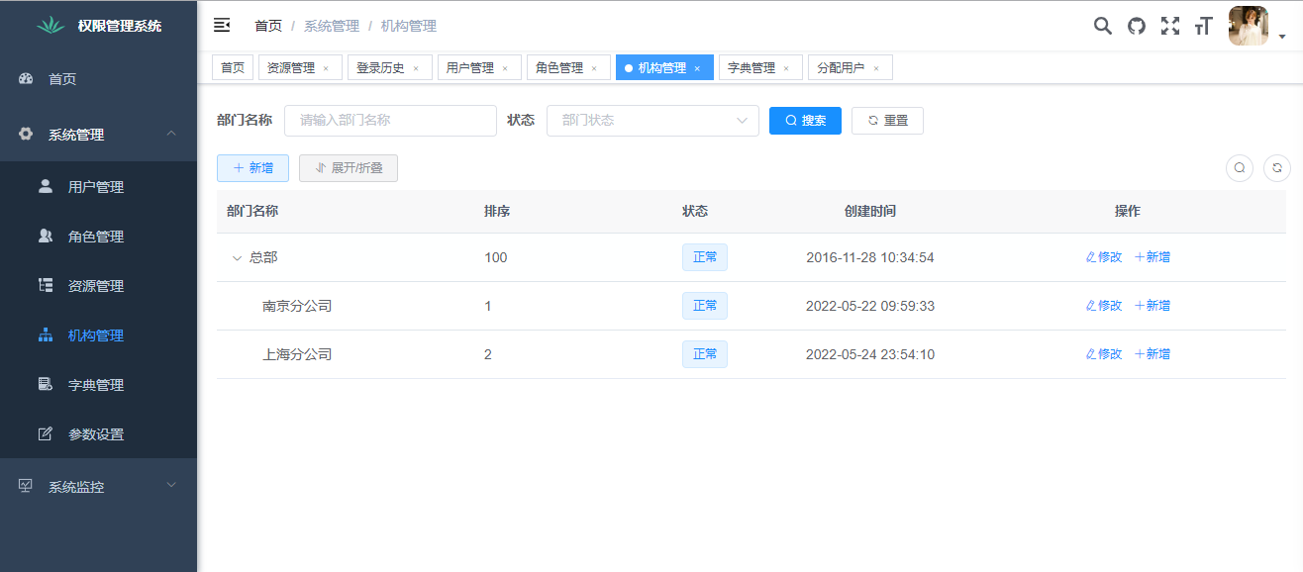The height and width of the screenshot is (572, 1303).
Task: Click 修改 for 南京分公司
Action: click(x=1104, y=306)
